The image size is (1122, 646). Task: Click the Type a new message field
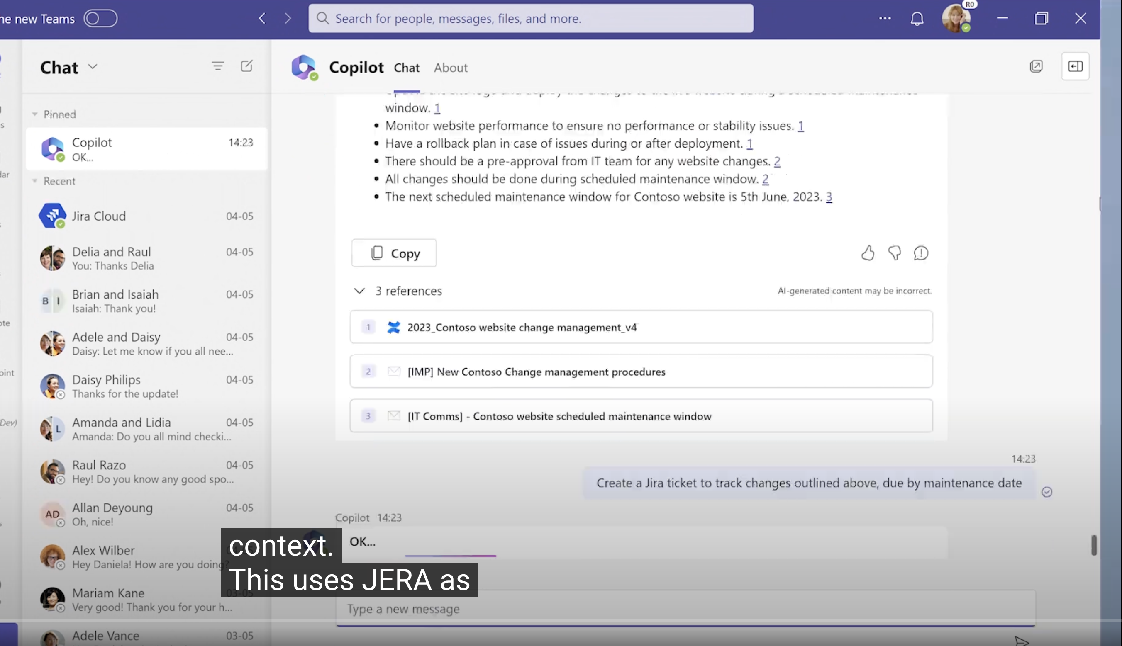pyautogui.click(x=685, y=608)
